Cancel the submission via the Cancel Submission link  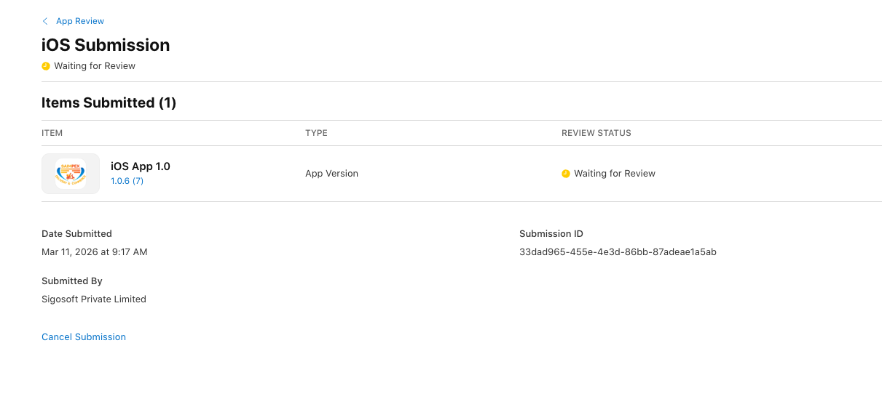84,337
